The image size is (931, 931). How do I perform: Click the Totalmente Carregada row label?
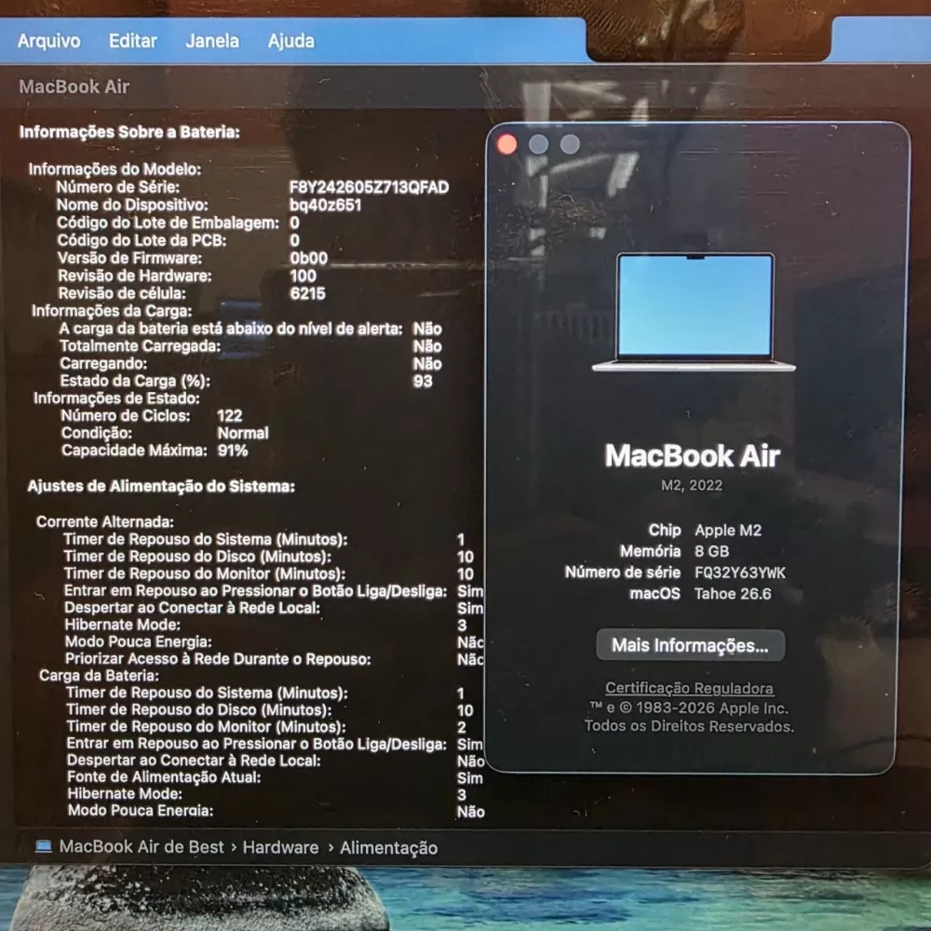141,346
